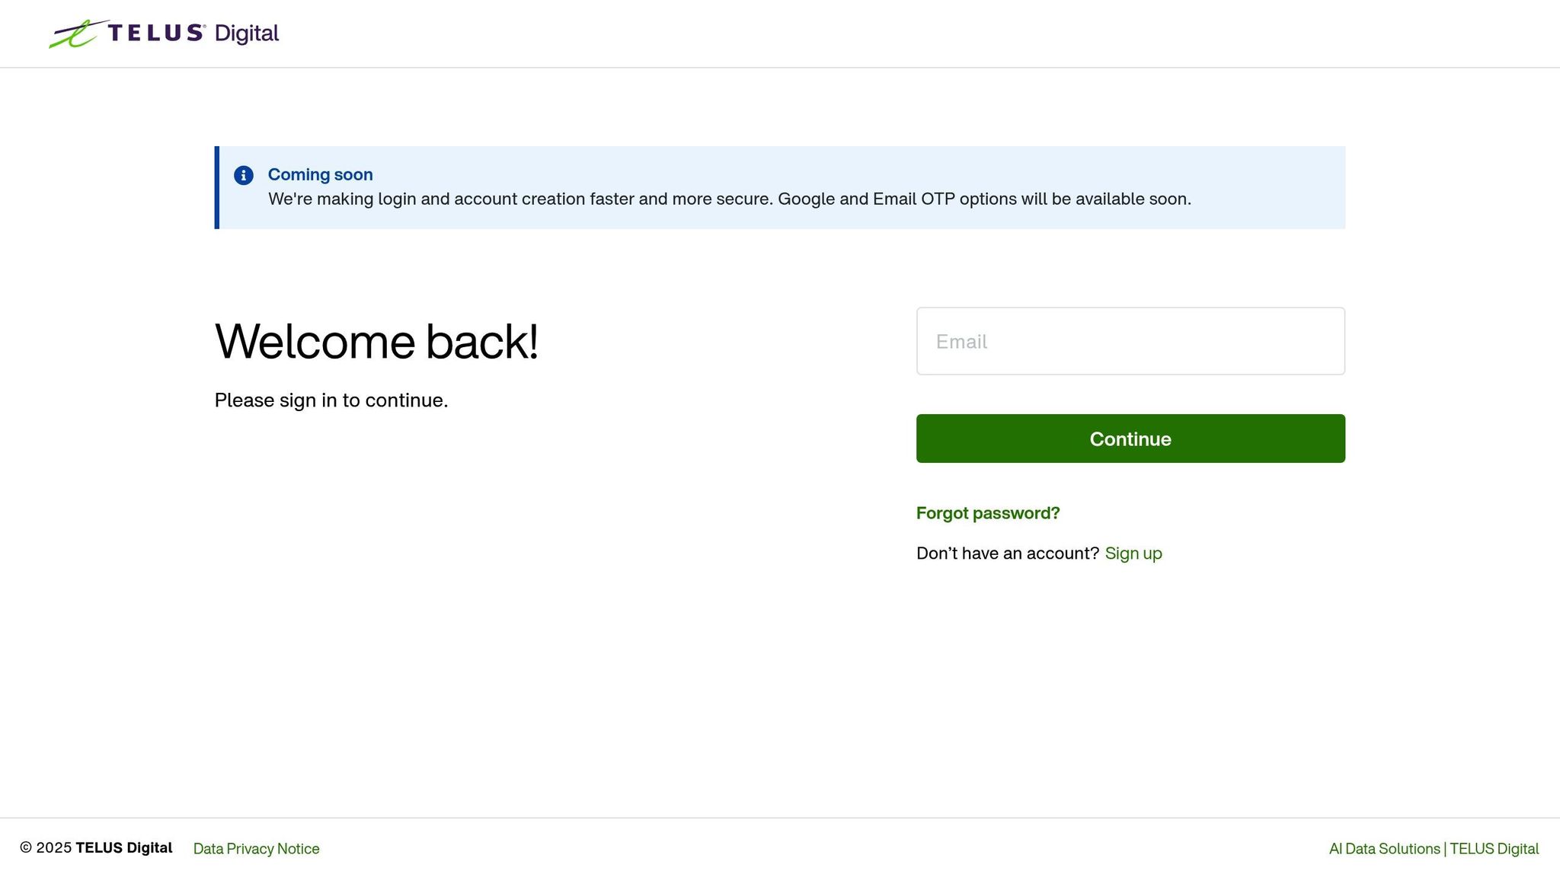
Task: Click the TELUS wordmark in header
Action: [x=156, y=33]
